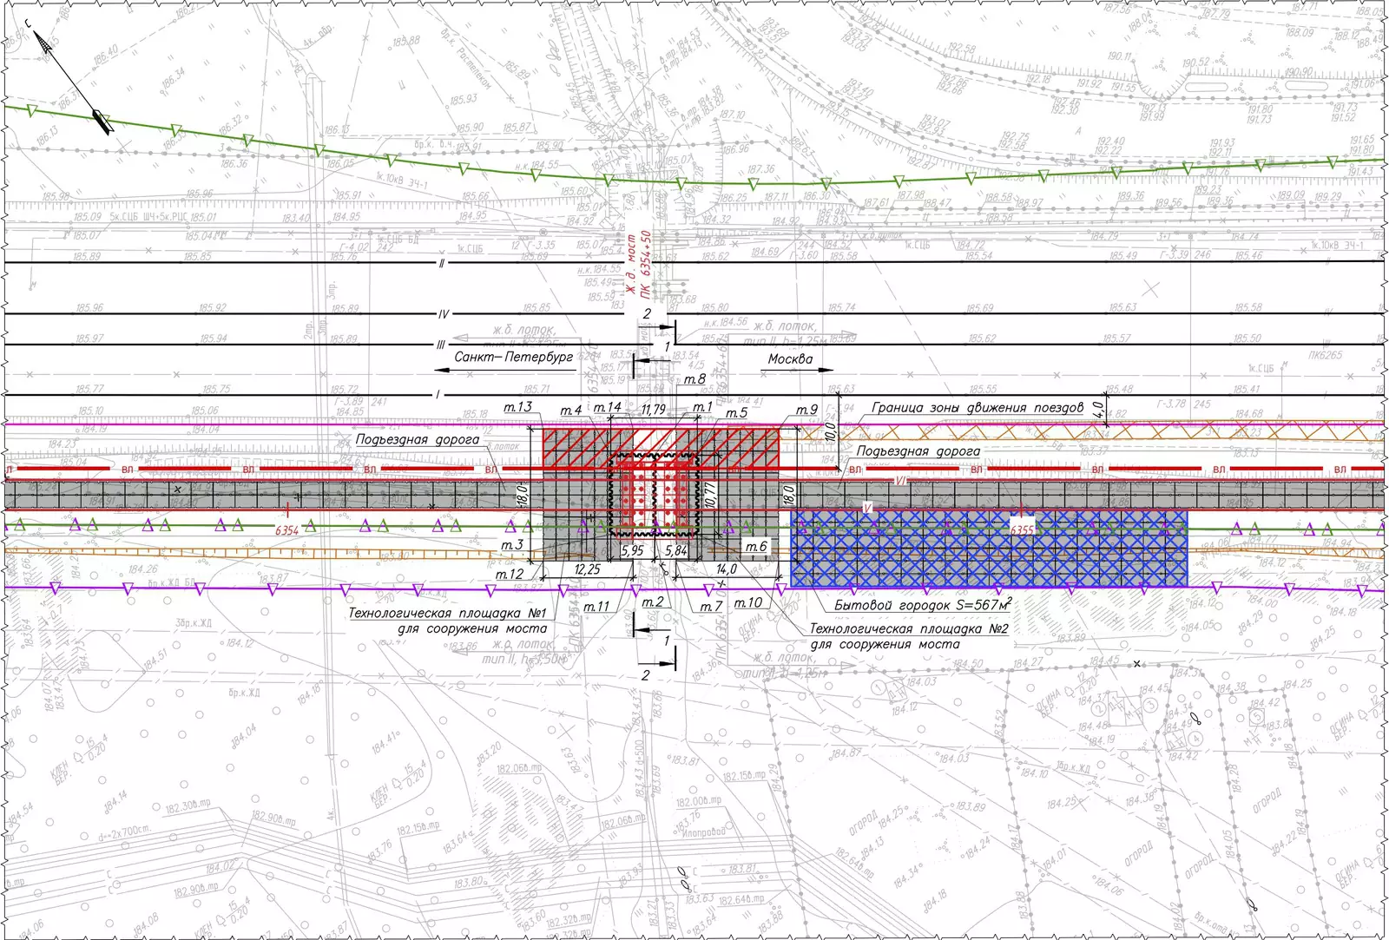Image resolution: width=1389 pixels, height=940 pixels.
Task: Select the Граница зоны движения поездов text
Action: [978, 407]
